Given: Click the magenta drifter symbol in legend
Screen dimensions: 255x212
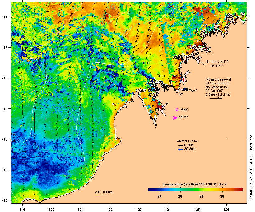Looking at the screenshot, I should pyautogui.click(x=175, y=118).
